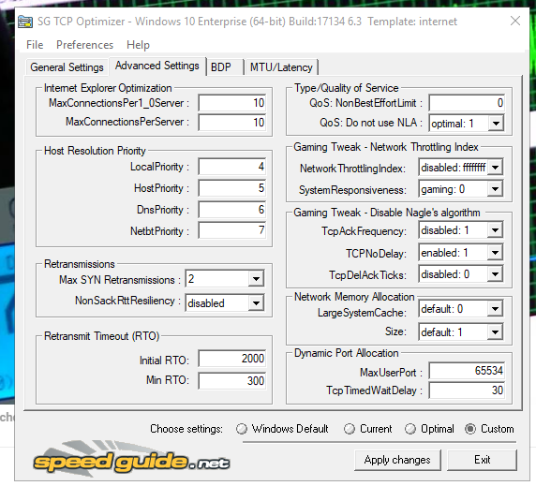Image resolution: width=536 pixels, height=486 pixels.
Task: Open the Preferences menu
Action: tap(84, 45)
